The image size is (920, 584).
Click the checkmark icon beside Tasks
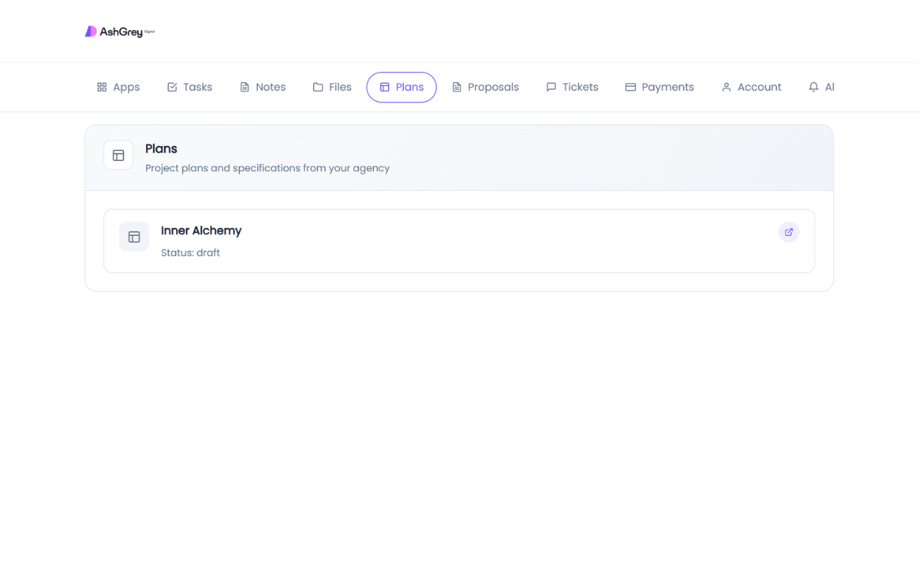click(x=172, y=88)
